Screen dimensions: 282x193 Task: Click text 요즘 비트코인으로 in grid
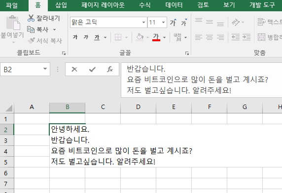(x=82, y=151)
